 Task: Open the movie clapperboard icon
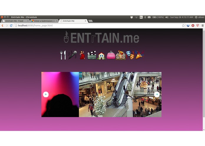coord(92,55)
